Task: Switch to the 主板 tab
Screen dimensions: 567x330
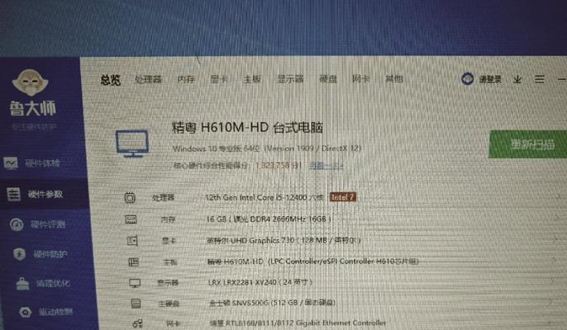Action: 252,79
